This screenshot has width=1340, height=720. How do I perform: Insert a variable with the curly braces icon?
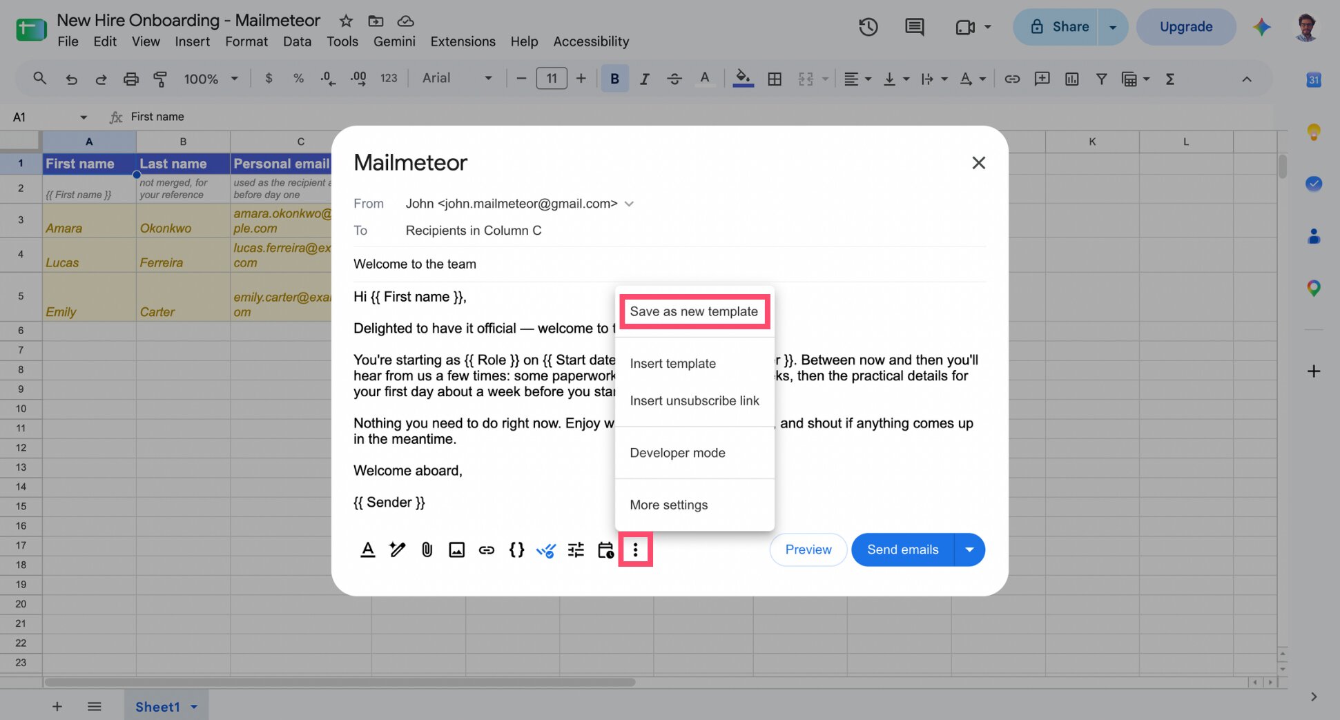516,549
